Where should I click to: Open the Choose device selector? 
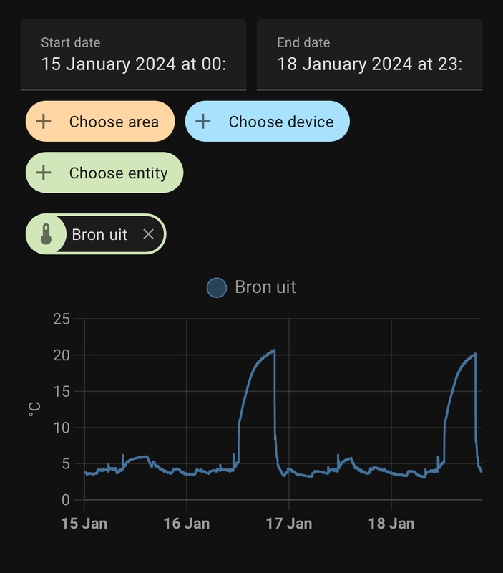[280, 122]
